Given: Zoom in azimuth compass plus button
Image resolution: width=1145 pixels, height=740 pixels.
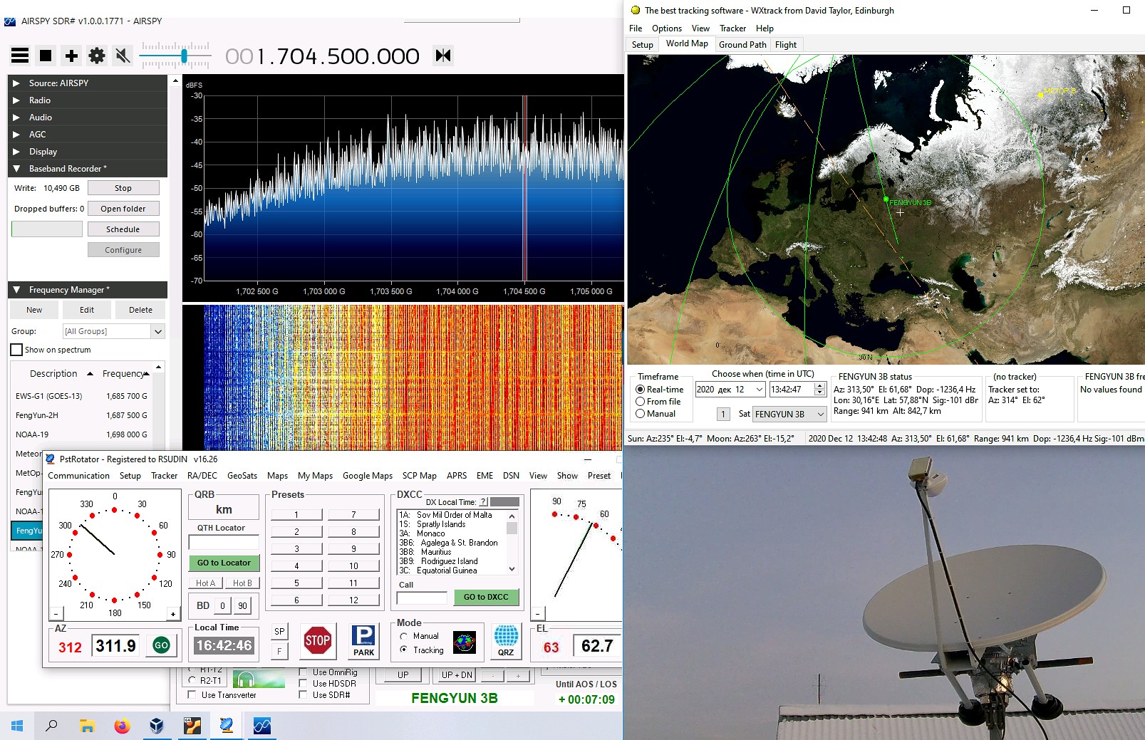Looking at the screenshot, I should (x=172, y=614).
